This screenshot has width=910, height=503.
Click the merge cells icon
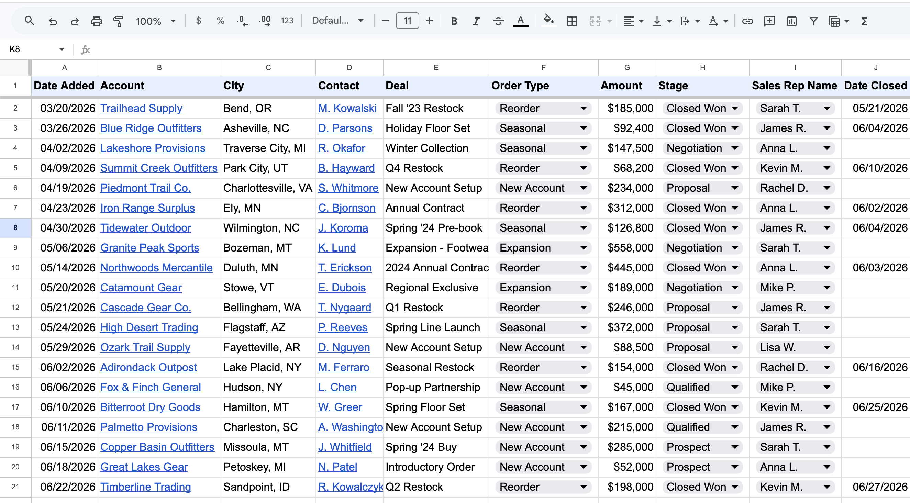click(x=595, y=21)
